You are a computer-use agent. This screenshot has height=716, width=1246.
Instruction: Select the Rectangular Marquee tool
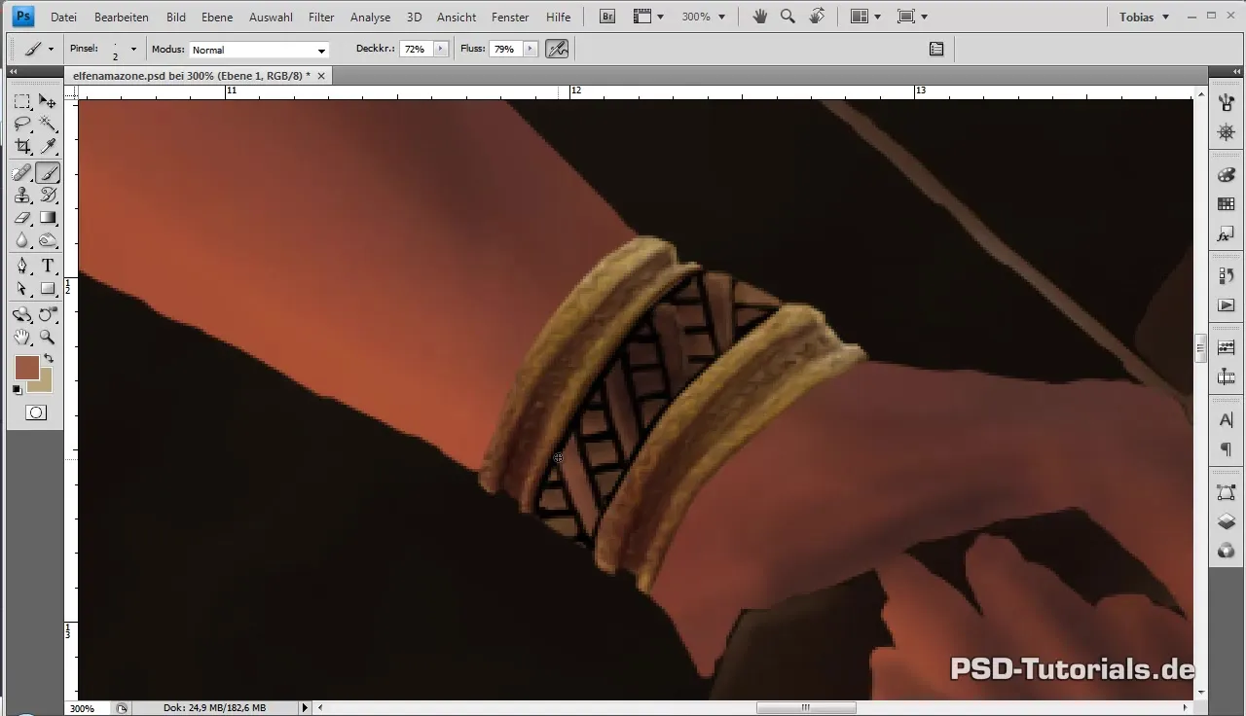pyautogui.click(x=22, y=101)
